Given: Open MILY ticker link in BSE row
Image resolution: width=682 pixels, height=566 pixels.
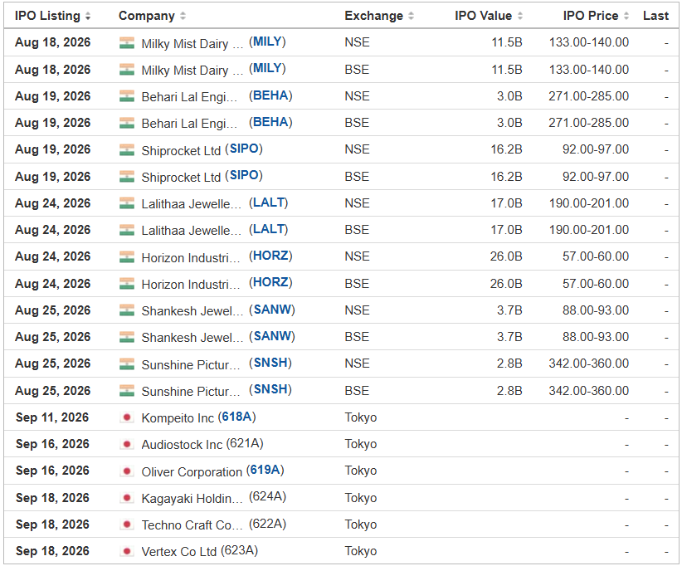Looking at the screenshot, I should (x=267, y=68).
